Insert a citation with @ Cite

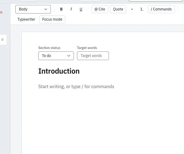[100, 9]
